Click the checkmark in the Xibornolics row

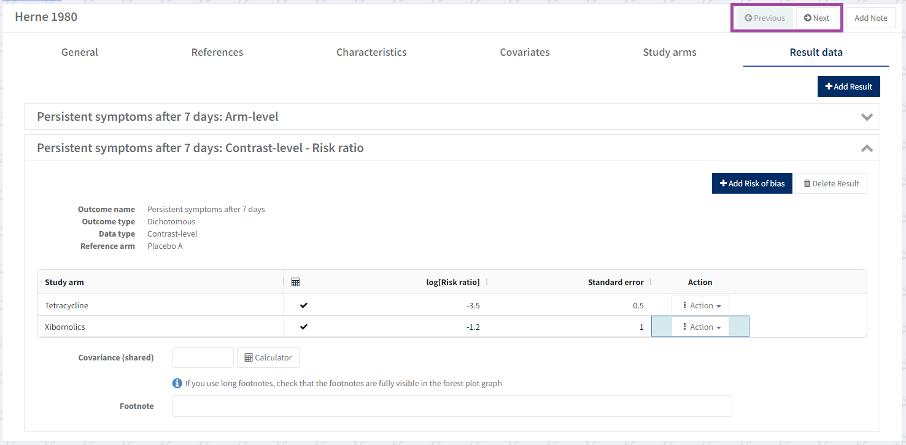click(x=303, y=327)
